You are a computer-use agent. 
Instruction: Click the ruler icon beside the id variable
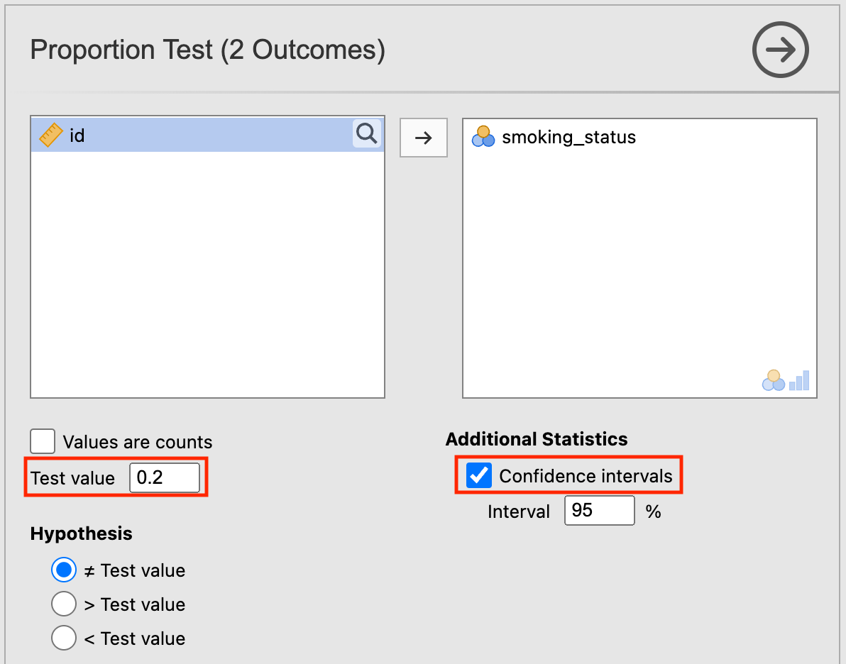coord(51,135)
